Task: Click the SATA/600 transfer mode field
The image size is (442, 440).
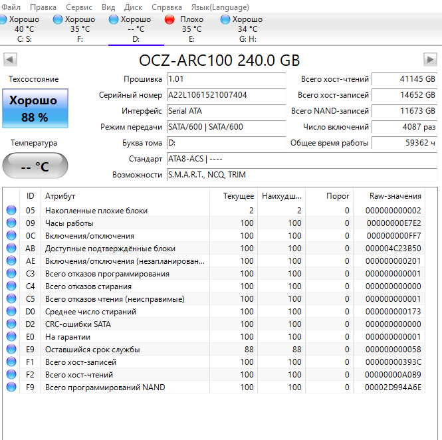Action: click(227, 127)
